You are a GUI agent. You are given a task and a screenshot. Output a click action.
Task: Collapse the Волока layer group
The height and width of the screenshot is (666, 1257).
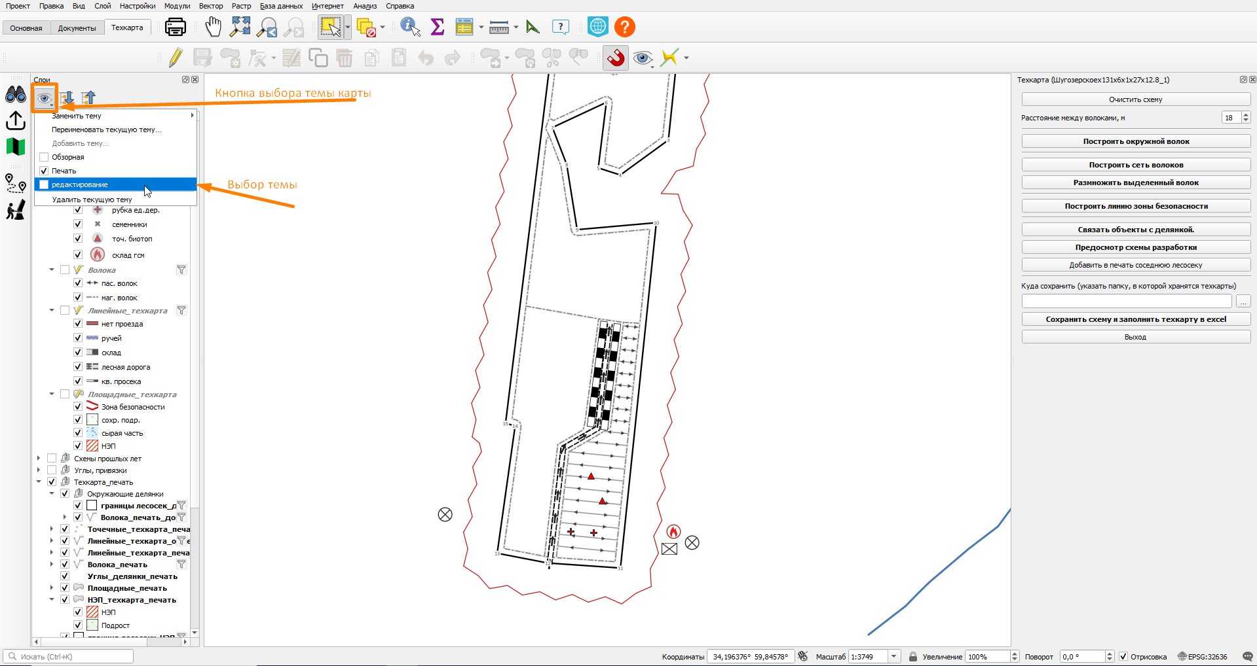click(52, 270)
